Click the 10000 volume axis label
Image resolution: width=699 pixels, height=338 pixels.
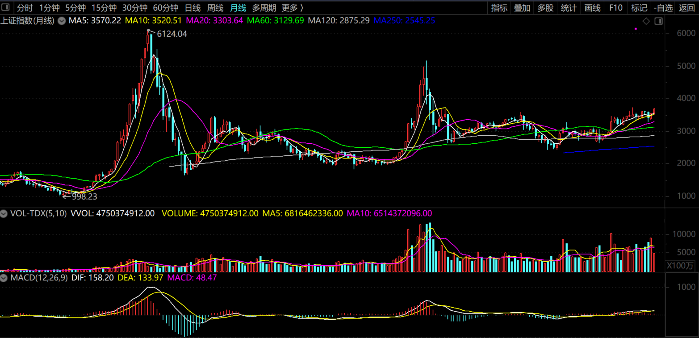[x=685, y=234]
